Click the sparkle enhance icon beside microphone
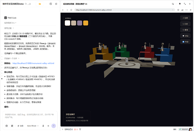This screenshot has height=131, width=194. pyautogui.click(x=48, y=126)
